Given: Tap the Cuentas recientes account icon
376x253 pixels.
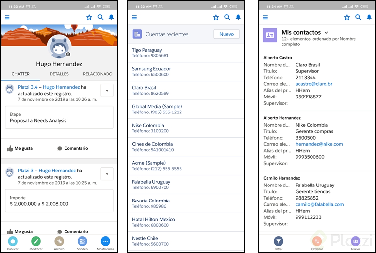Looking at the screenshot, I should tap(137, 34).
